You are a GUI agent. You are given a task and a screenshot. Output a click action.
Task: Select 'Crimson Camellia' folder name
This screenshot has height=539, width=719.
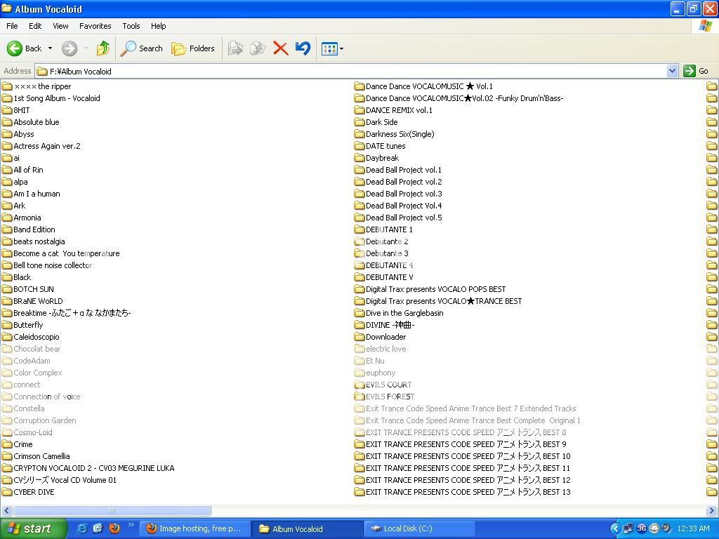point(41,456)
